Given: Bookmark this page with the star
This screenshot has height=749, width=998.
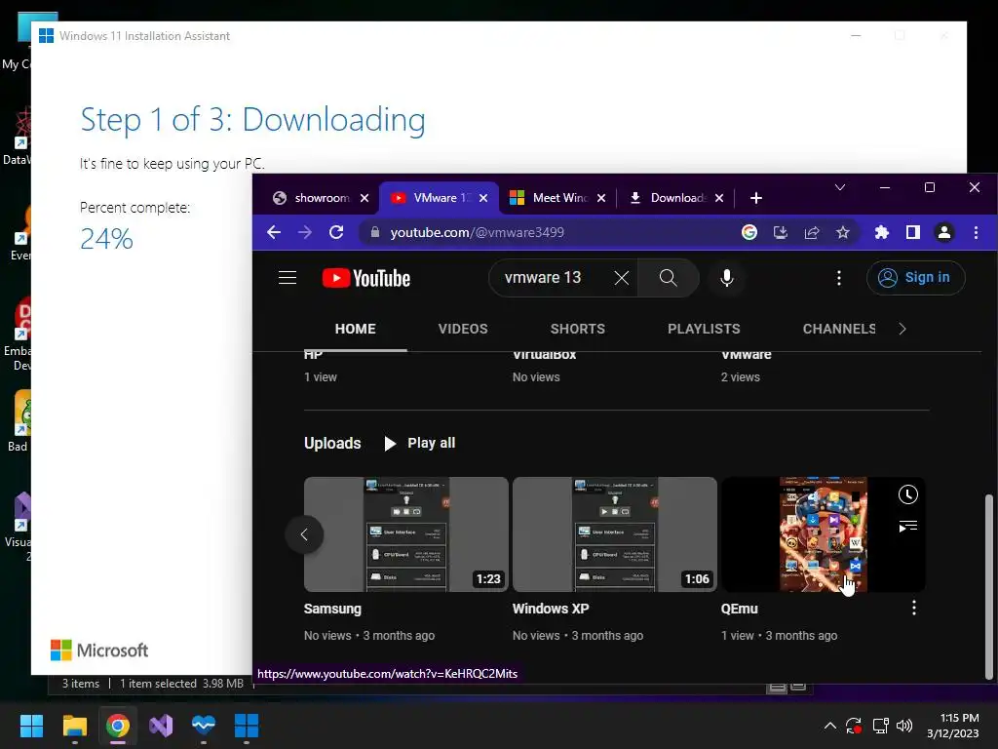Looking at the screenshot, I should pyautogui.click(x=843, y=232).
